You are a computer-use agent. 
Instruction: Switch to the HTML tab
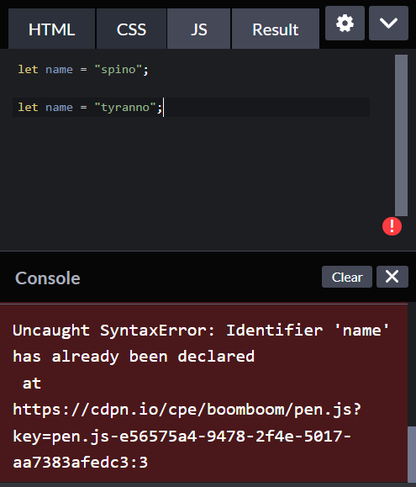pos(51,29)
